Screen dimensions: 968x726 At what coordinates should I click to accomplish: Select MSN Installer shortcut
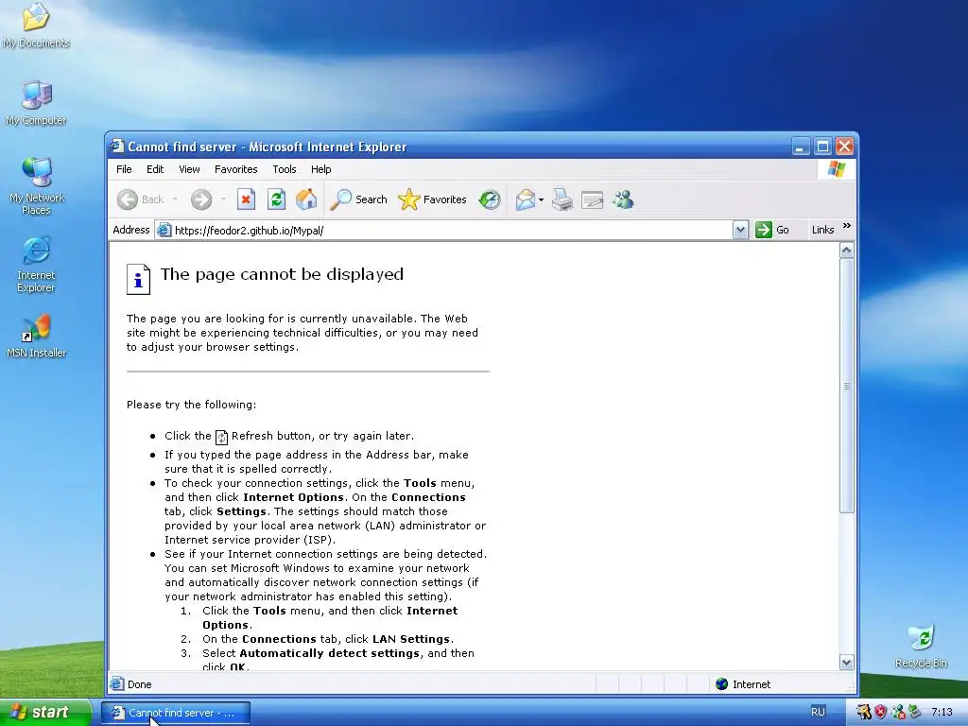[37, 337]
